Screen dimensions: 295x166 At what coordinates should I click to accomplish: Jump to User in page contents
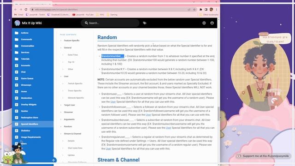(66, 76)
